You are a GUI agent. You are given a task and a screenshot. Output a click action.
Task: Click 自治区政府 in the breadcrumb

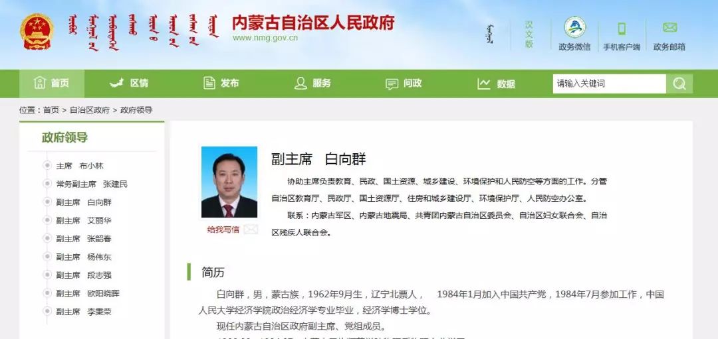90,110
